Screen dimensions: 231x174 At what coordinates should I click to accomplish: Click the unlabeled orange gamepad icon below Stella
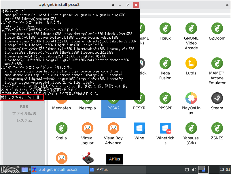click(61, 158)
